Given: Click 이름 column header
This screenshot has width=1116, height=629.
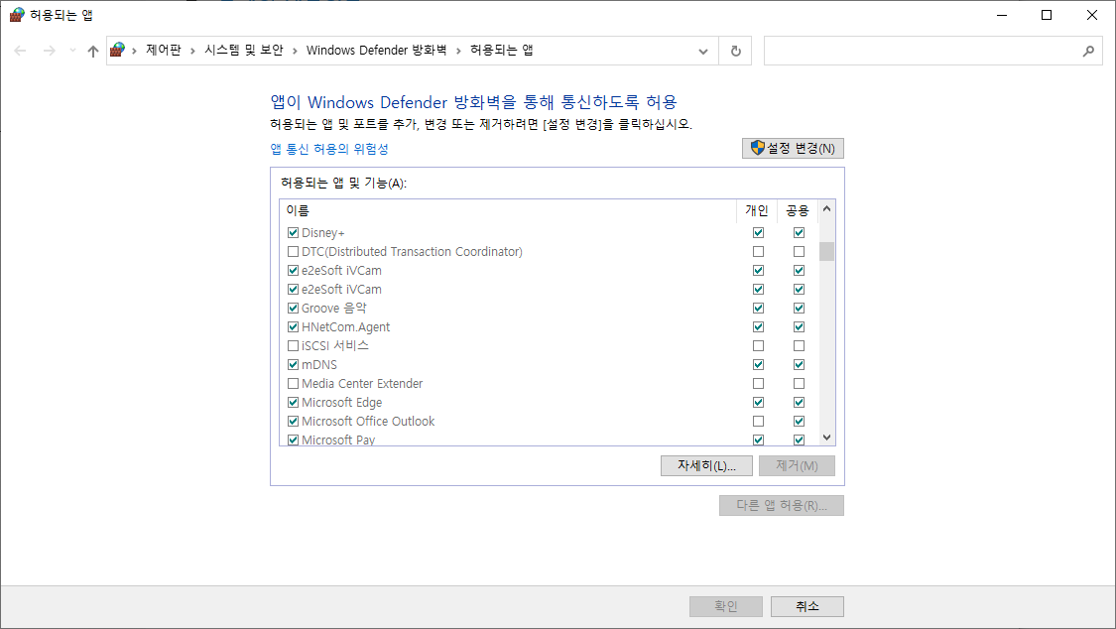Looking at the screenshot, I should click(298, 210).
